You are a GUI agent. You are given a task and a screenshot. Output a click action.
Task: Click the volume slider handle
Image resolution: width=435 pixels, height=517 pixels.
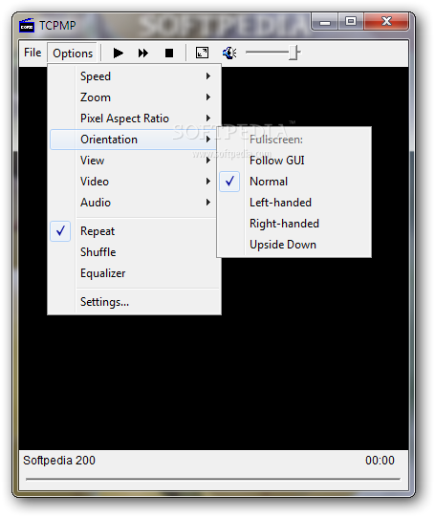click(294, 53)
